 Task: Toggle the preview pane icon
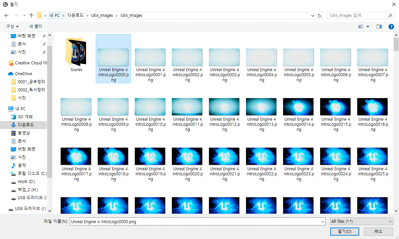(379, 27)
